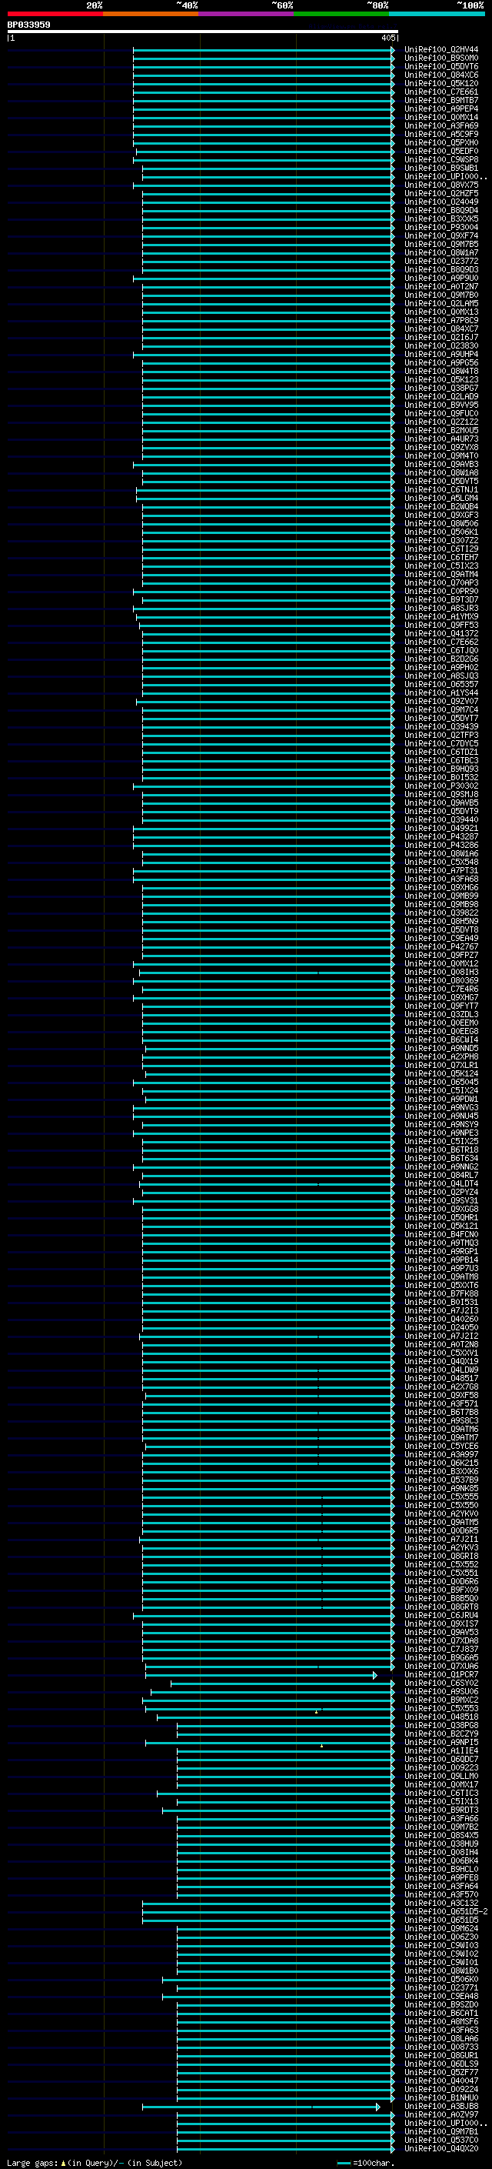This screenshot has height=2169, width=492.
Task: Open the UniRef100_A3C132 hit
Action: 440,1903
